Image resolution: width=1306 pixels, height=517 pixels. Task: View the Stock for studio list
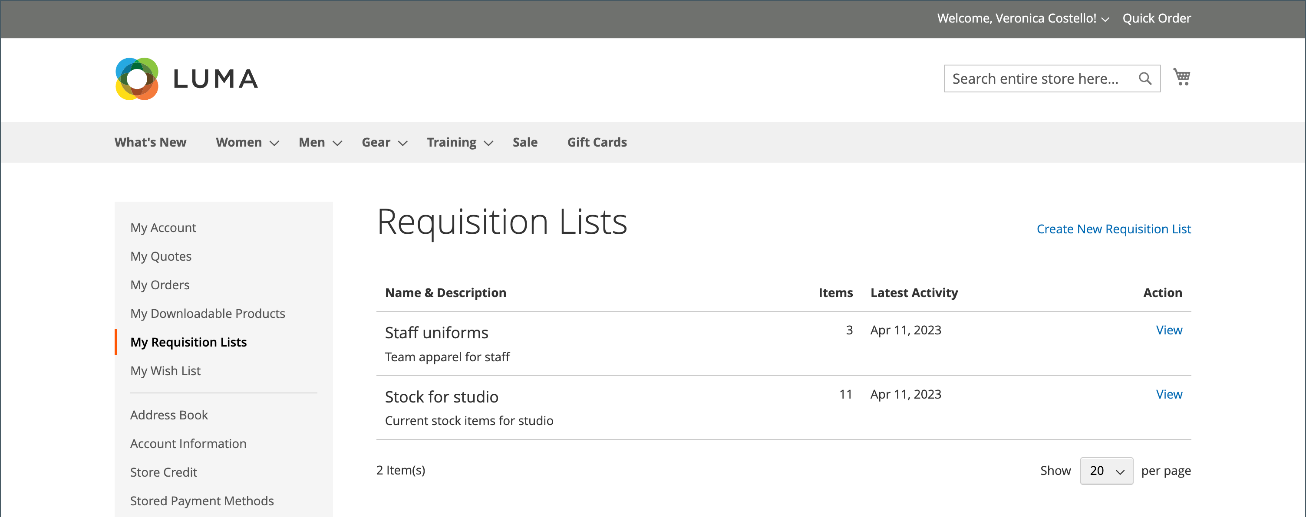coord(1168,394)
